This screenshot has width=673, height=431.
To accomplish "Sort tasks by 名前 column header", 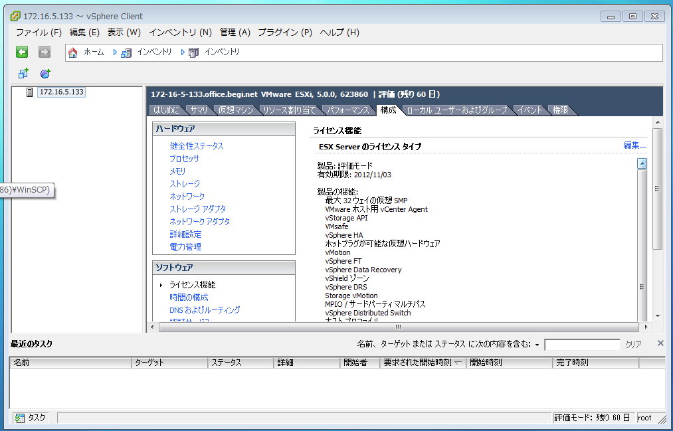I will (70, 363).
